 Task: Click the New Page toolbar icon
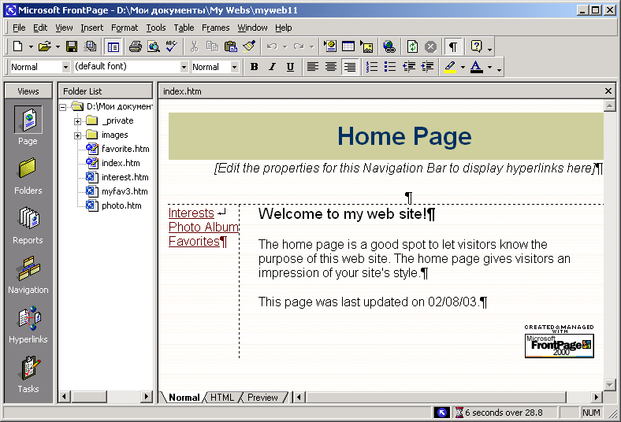18,46
